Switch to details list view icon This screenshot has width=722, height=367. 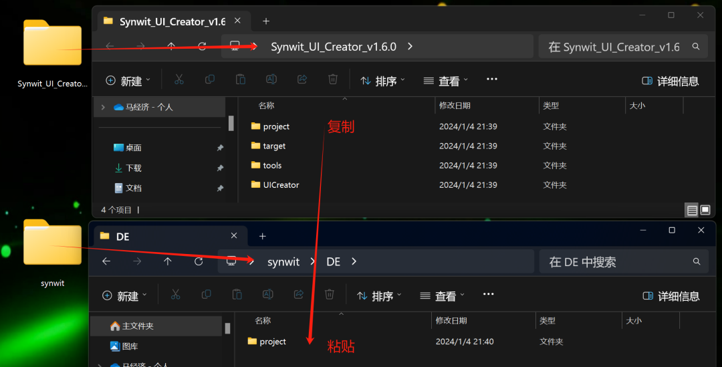692,211
